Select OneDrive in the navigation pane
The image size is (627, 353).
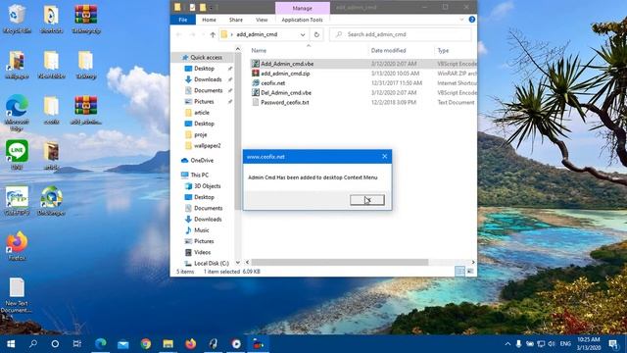coord(202,160)
